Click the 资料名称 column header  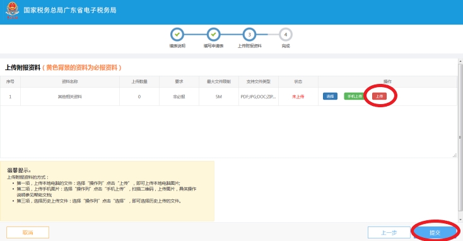[70, 81]
